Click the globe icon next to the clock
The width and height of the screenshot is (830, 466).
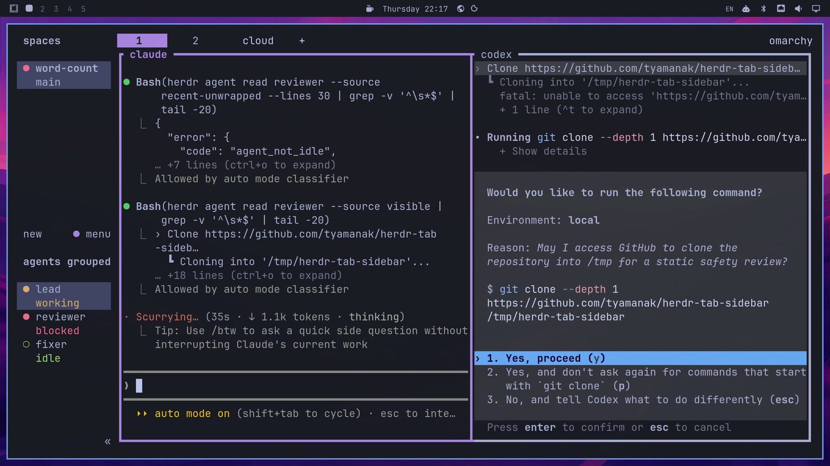pyautogui.click(x=461, y=9)
